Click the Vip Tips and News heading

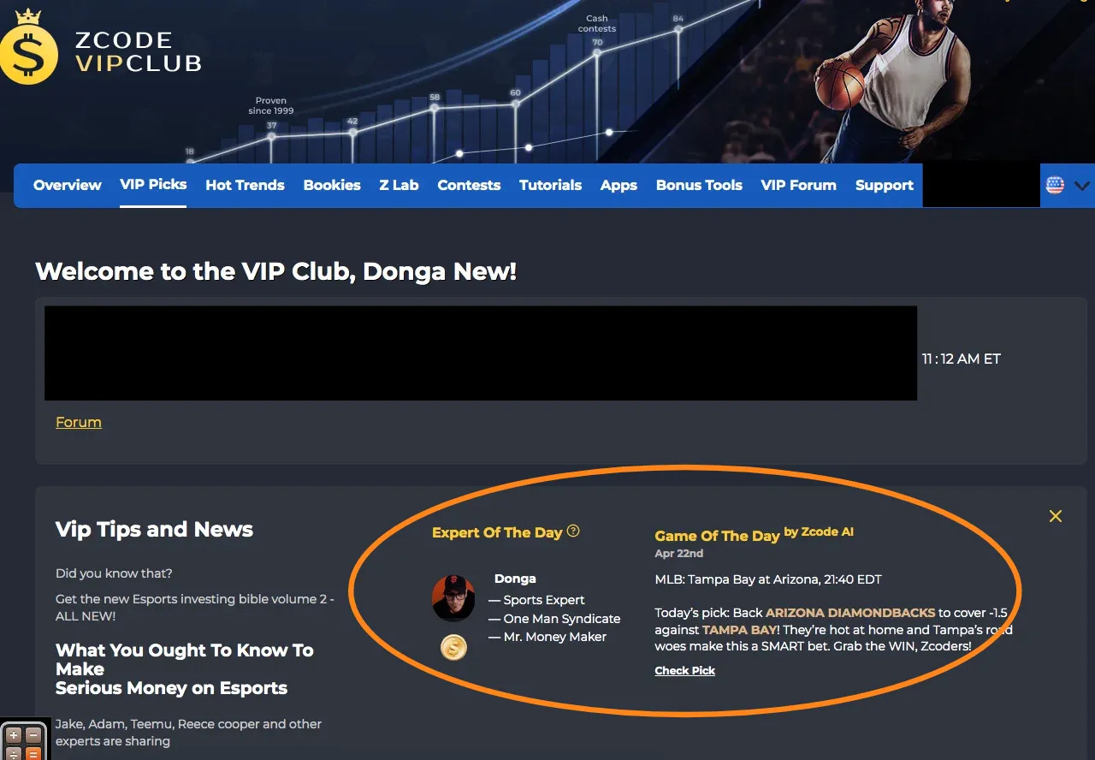pos(154,530)
